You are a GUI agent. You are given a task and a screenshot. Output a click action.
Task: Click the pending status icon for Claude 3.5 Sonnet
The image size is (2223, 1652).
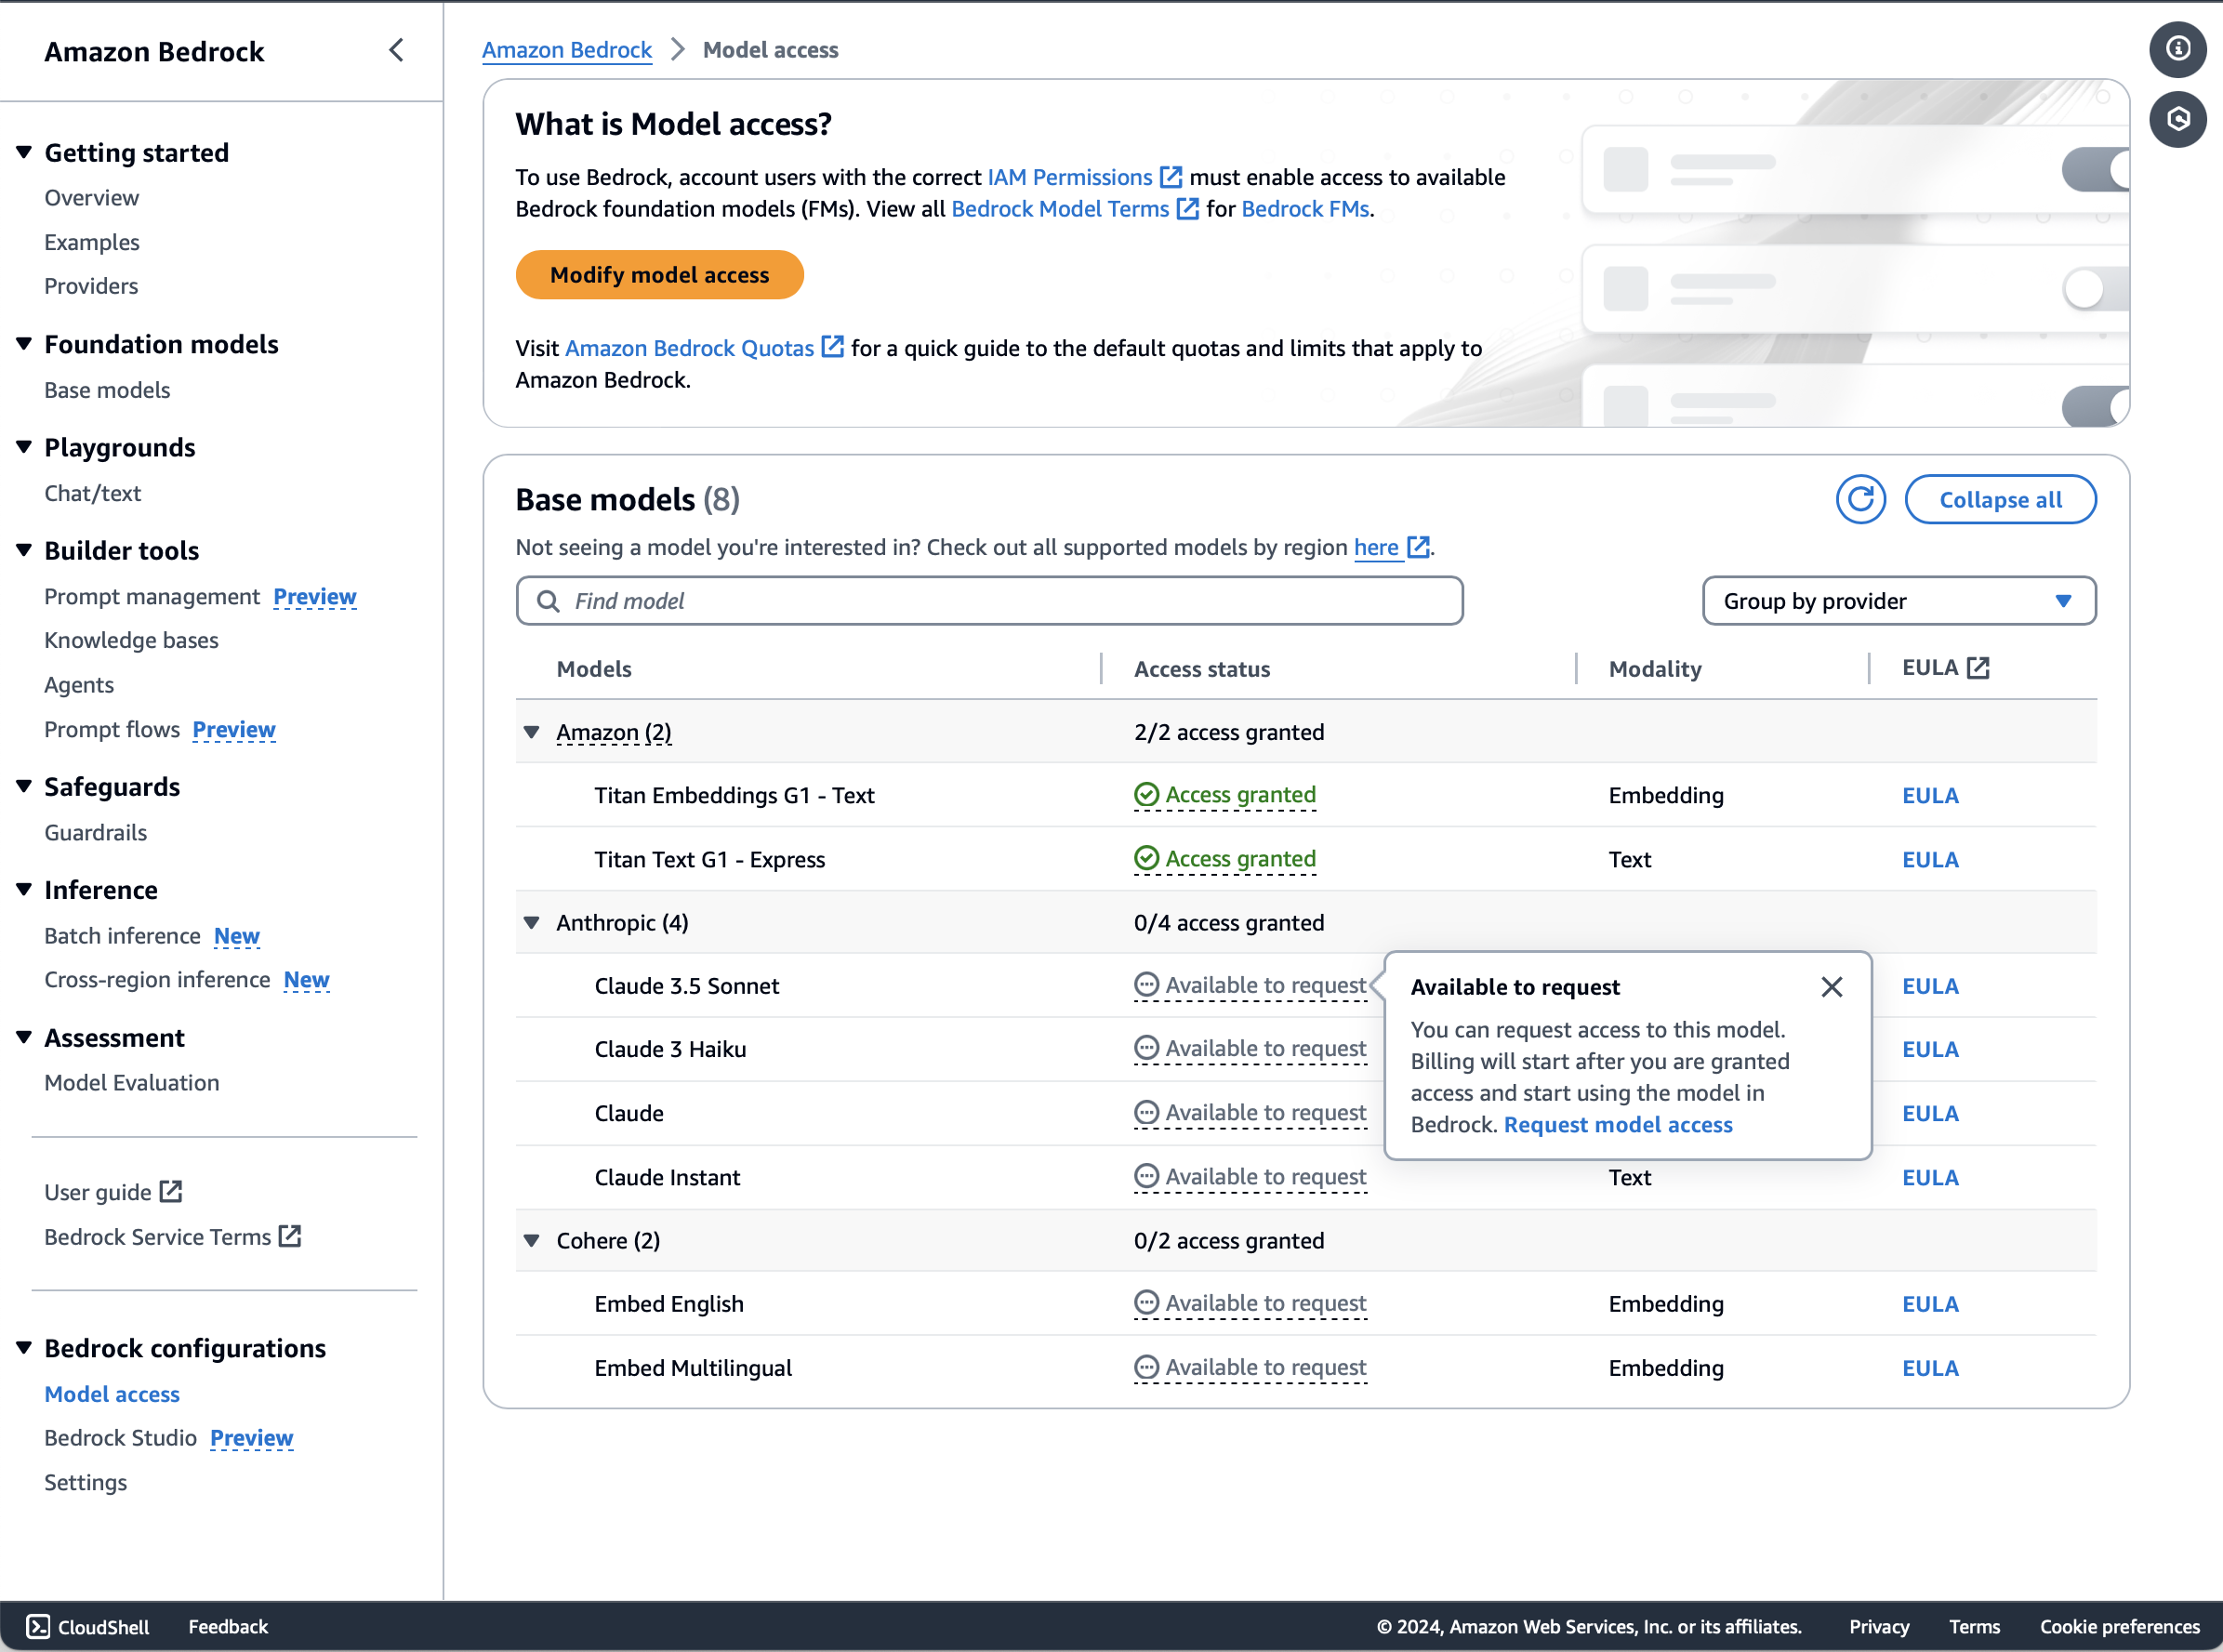point(1146,985)
